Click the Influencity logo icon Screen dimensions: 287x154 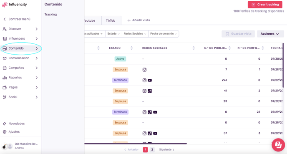pyautogui.click(x=5, y=5)
